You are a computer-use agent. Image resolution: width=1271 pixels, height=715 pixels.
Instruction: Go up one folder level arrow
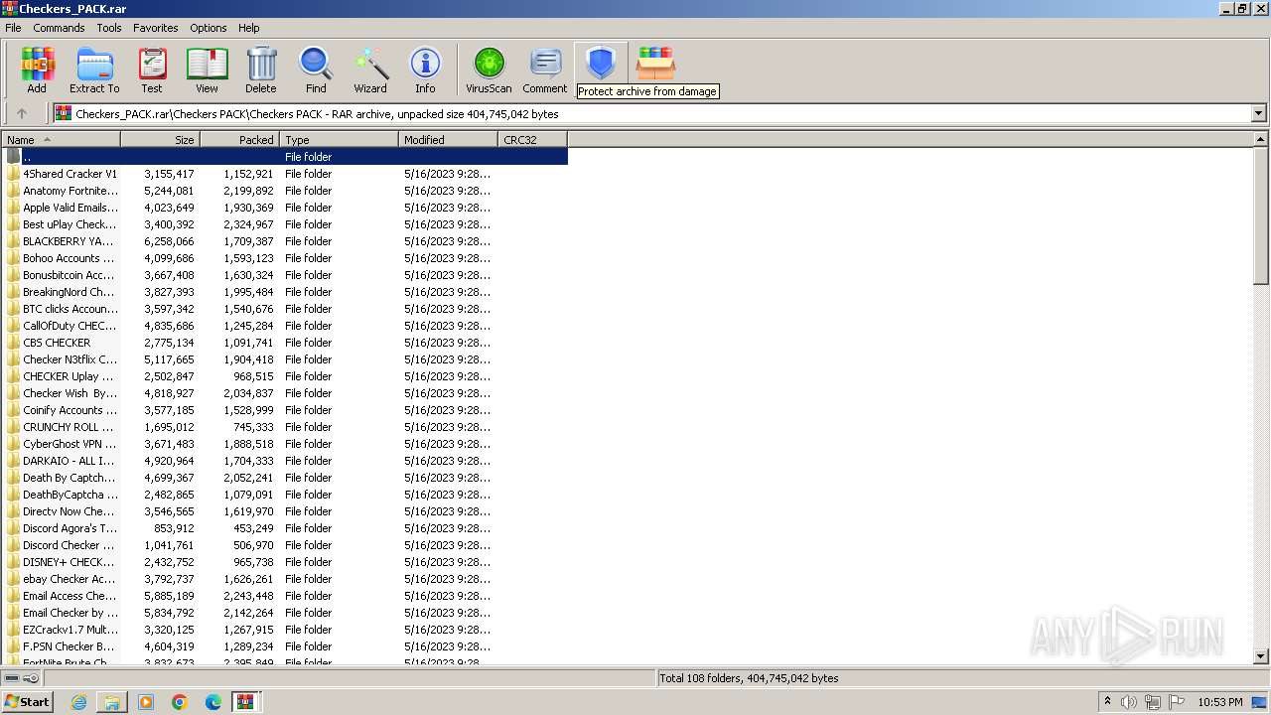pyautogui.click(x=22, y=113)
